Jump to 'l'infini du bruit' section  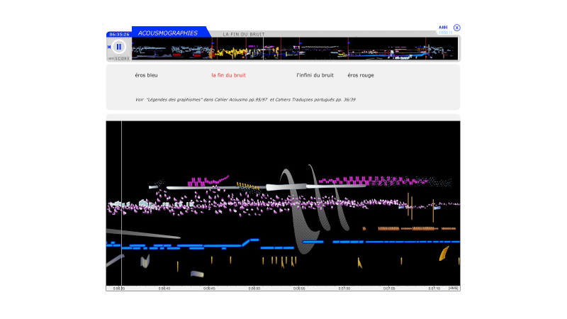coord(315,75)
